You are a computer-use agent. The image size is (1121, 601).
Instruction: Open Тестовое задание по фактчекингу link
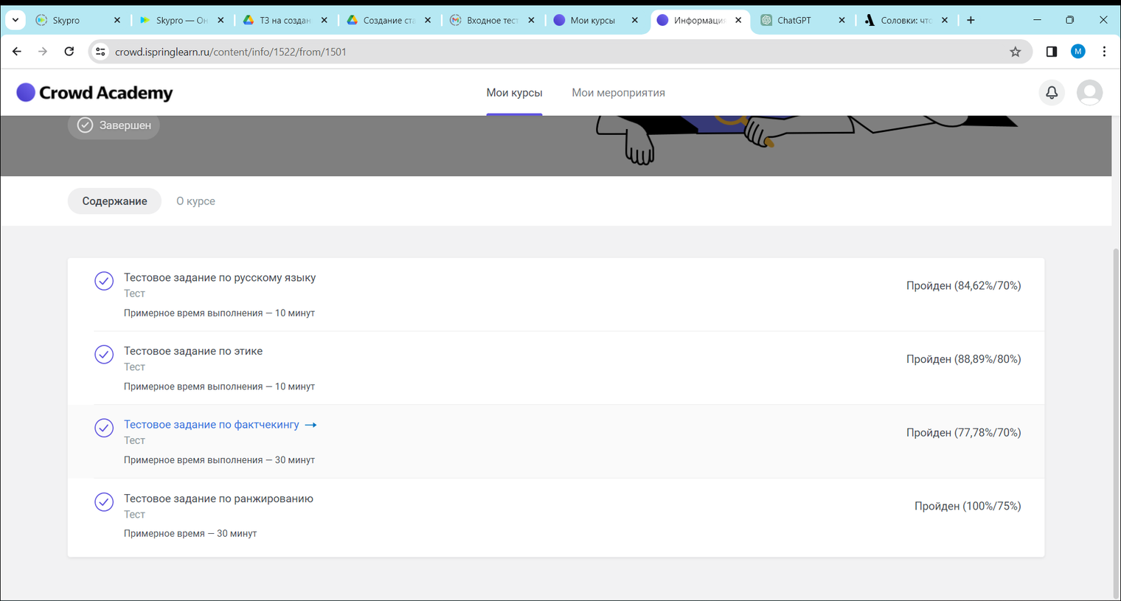pos(212,425)
